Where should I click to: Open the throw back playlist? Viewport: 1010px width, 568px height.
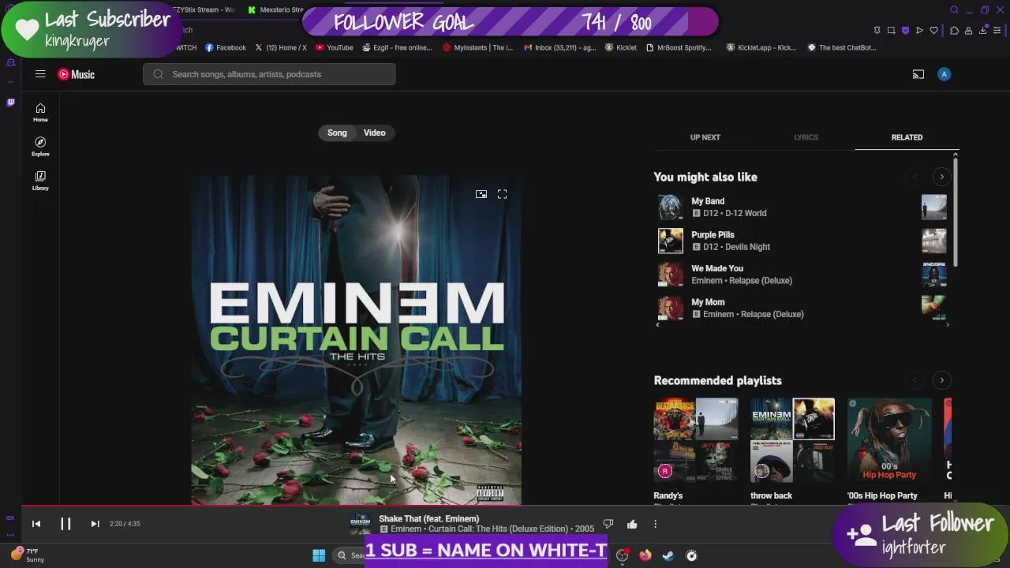(x=792, y=440)
